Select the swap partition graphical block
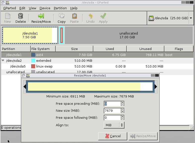The image size is (195, 143). [62, 35]
